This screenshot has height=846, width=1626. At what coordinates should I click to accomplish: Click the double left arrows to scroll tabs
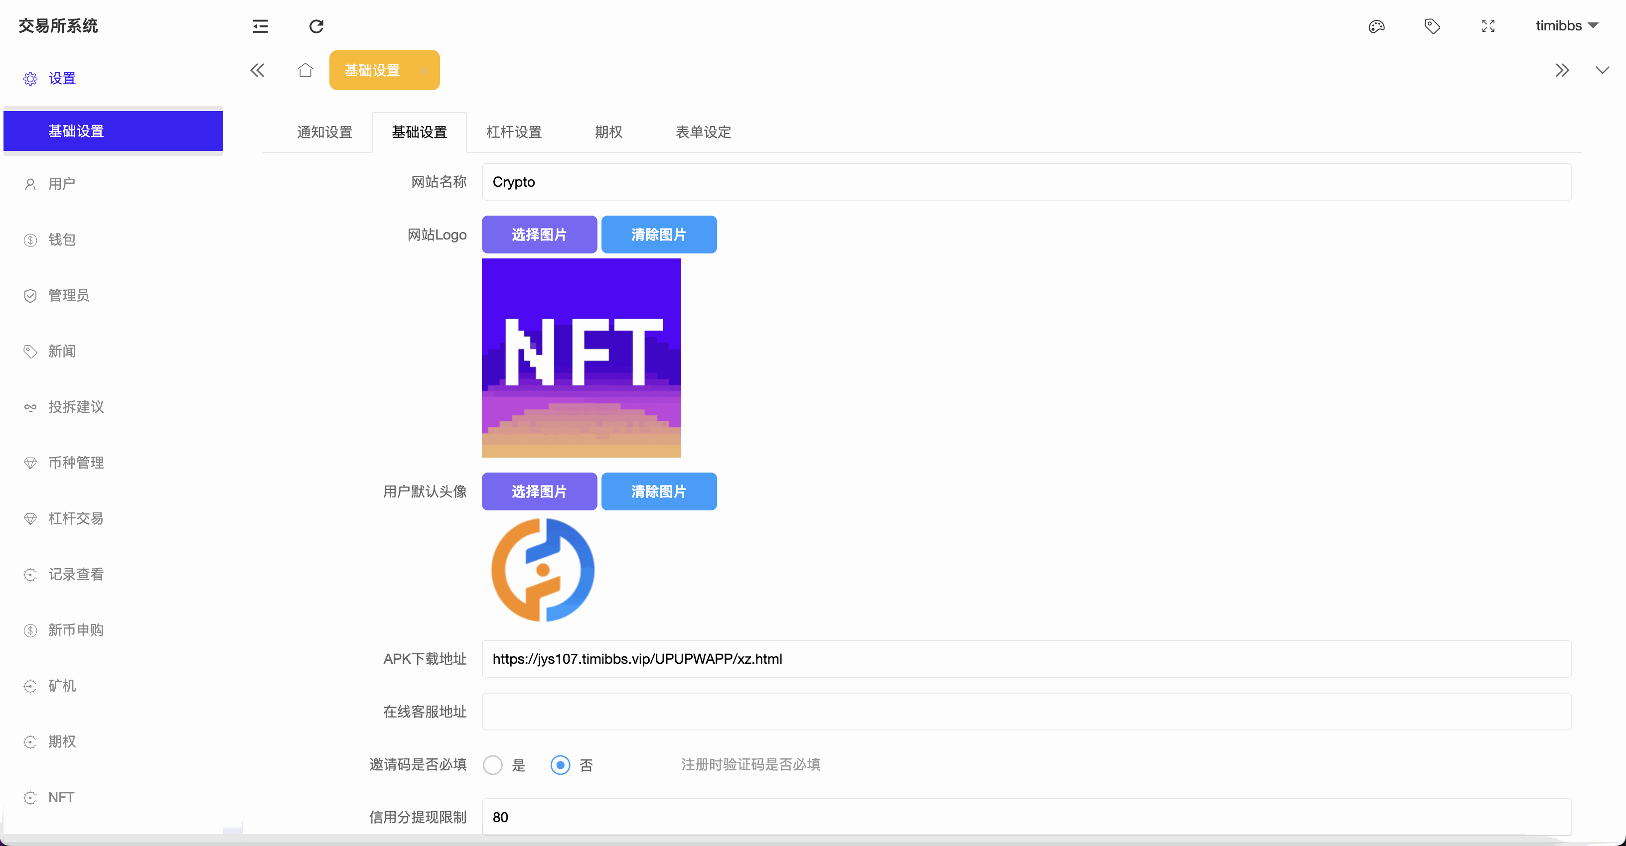pyautogui.click(x=257, y=70)
